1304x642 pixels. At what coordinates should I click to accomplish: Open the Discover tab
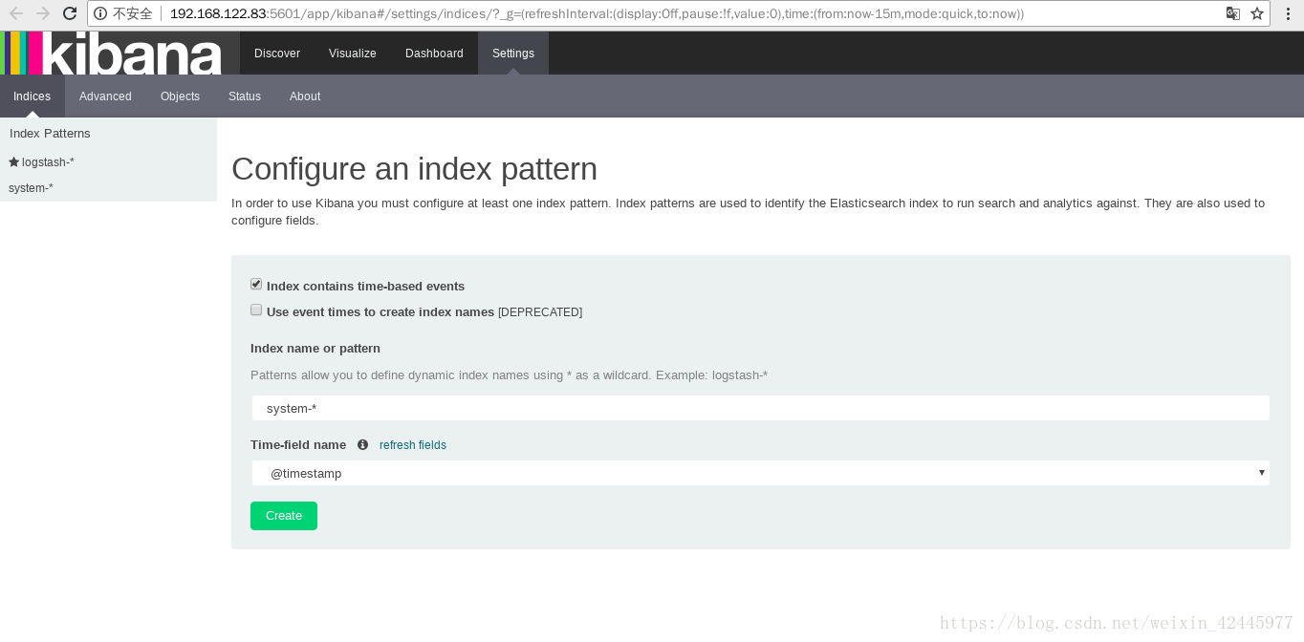coord(277,53)
